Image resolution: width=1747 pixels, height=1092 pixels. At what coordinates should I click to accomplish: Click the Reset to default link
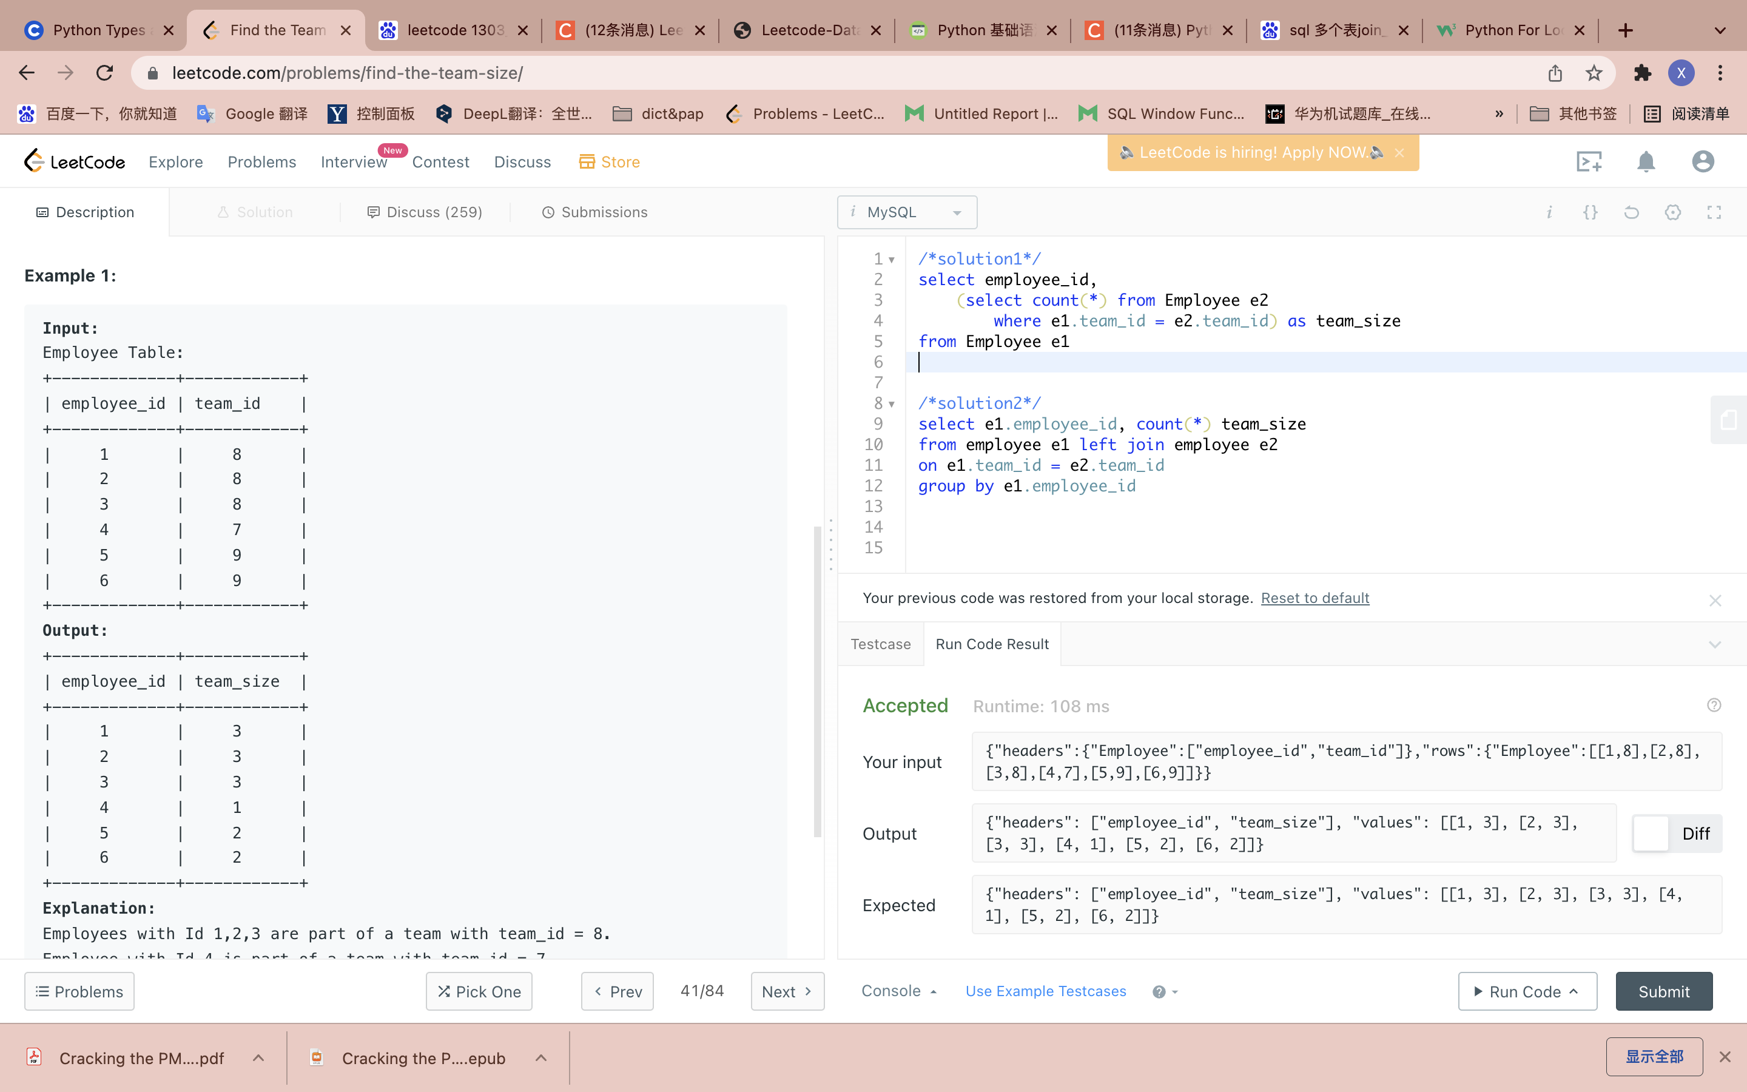1314,598
